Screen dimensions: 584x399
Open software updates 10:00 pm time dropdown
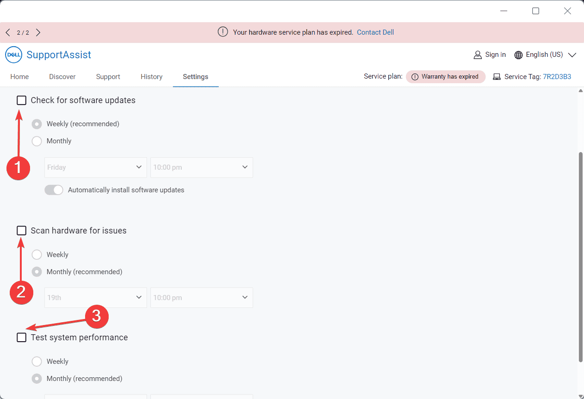pos(202,167)
